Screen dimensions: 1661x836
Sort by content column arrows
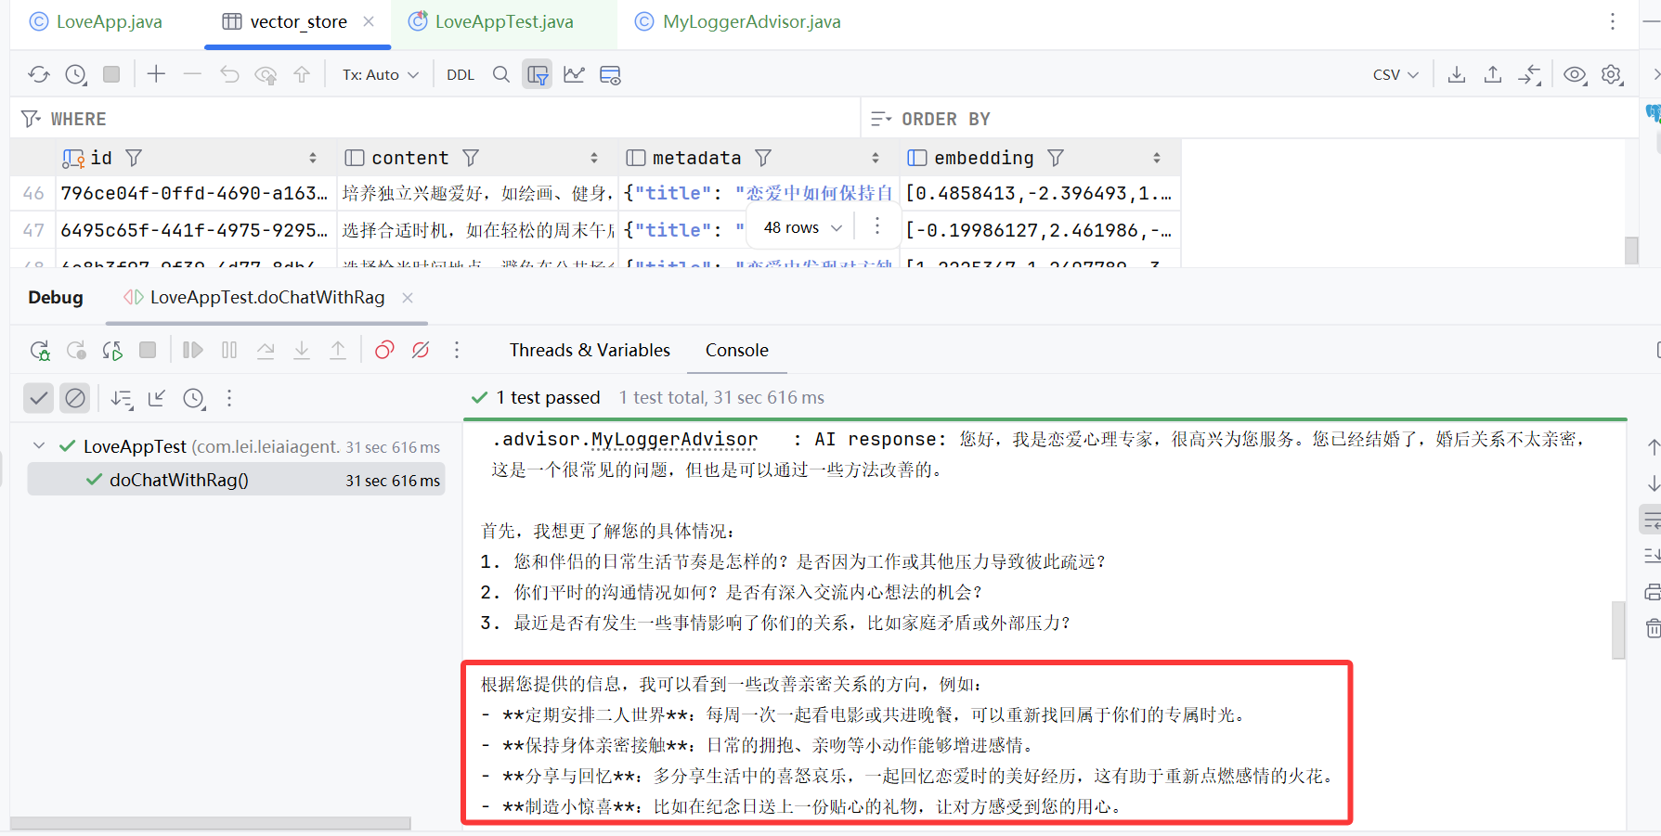tap(594, 158)
